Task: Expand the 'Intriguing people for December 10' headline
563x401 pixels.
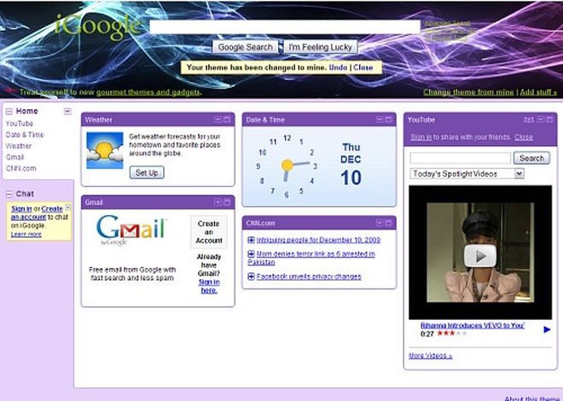Action: [252, 240]
